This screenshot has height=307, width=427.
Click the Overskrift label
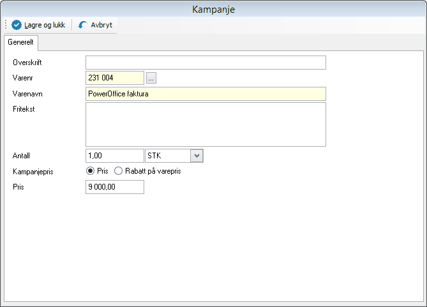(27, 63)
